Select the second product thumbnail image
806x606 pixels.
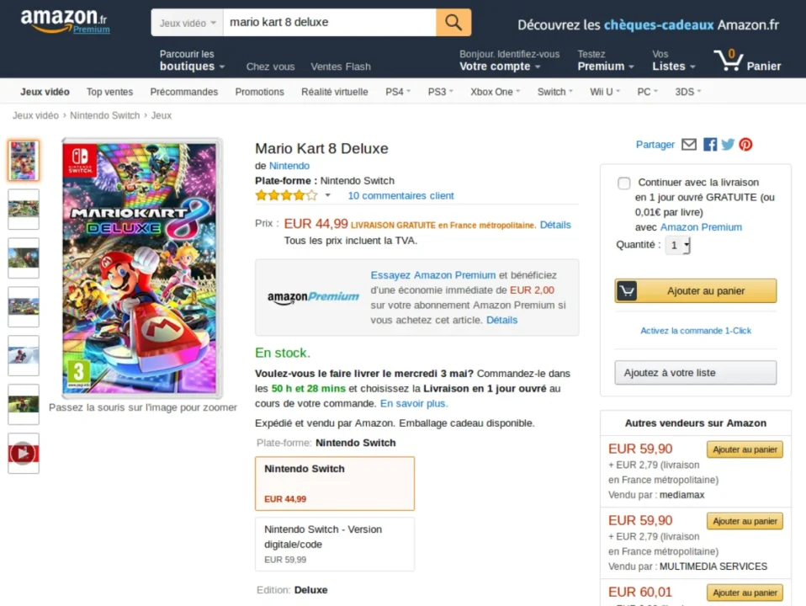click(24, 209)
